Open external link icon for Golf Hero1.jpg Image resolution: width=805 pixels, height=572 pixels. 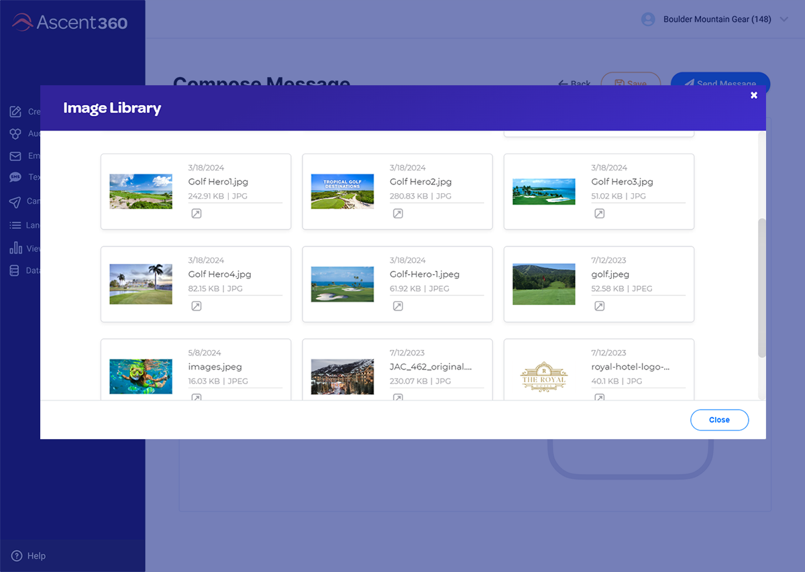point(197,214)
